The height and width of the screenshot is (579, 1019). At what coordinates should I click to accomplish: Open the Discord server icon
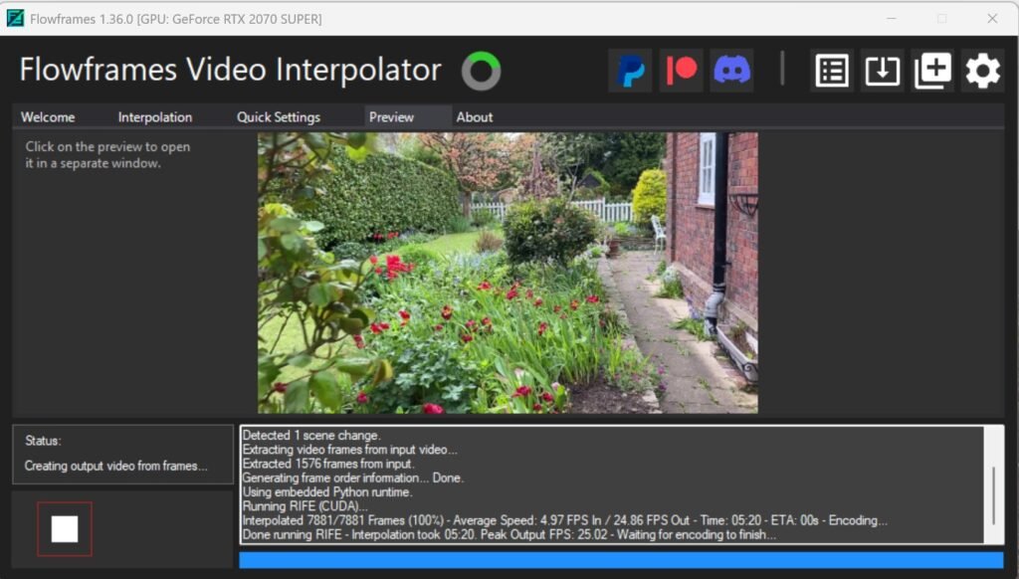point(732,71)
